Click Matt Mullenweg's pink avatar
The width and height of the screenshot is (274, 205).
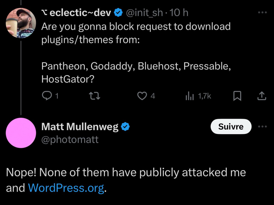click(21, 133)
